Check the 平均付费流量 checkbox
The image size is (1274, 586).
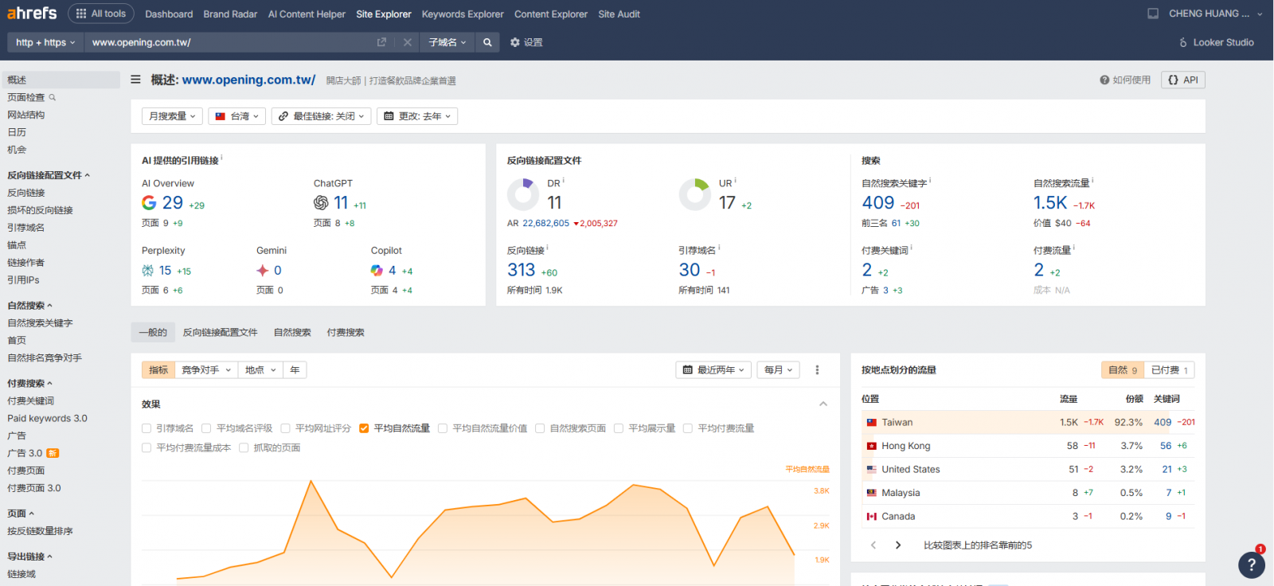(x=688, y=428)
